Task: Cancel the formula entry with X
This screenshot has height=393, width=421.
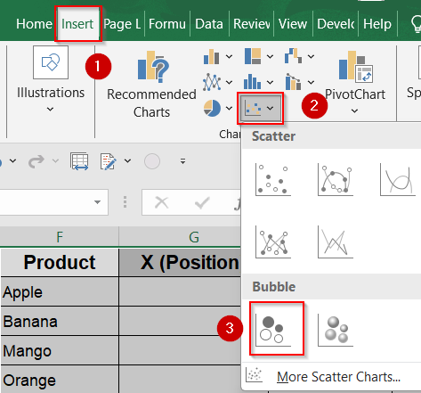Action: coord(162,203)
